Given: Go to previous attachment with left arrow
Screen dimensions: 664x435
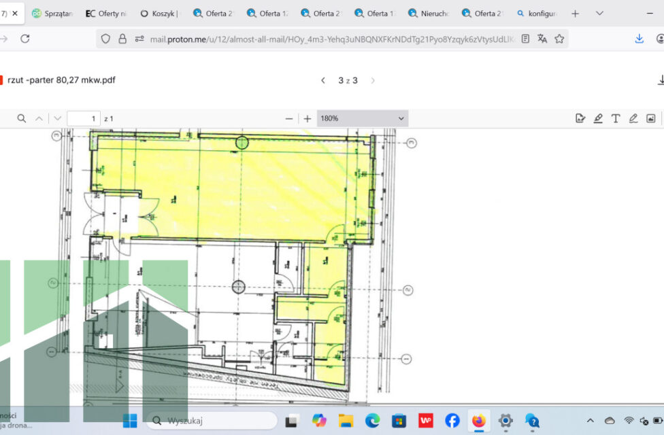Looking at the screenshot, I should [323, 80].
